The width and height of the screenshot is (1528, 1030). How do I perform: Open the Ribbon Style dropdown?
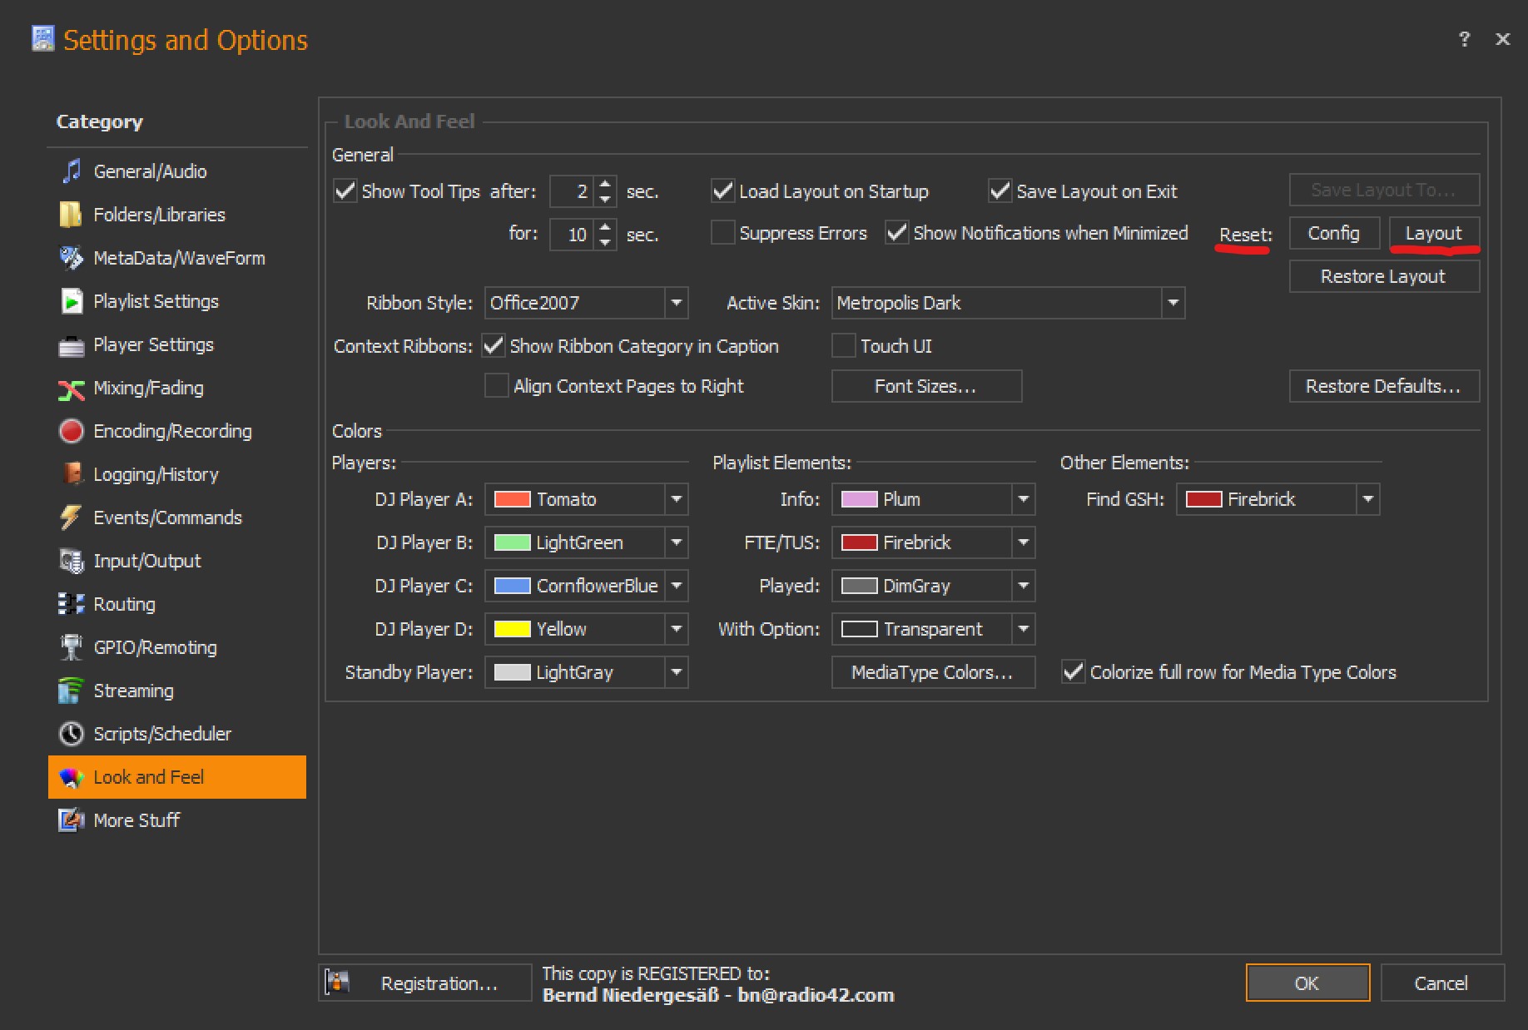677,303
